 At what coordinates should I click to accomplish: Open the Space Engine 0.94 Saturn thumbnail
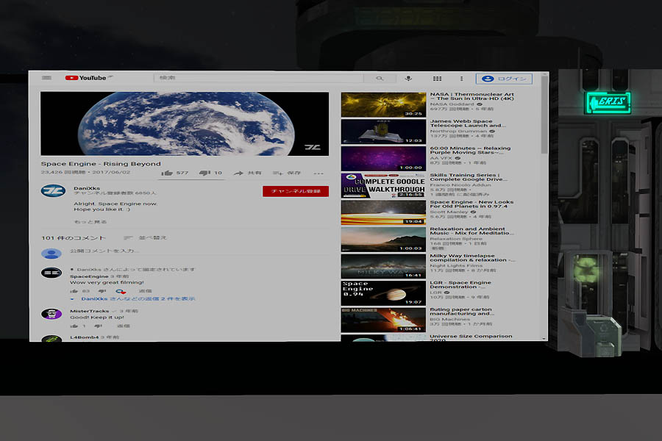tap(383, 293)
